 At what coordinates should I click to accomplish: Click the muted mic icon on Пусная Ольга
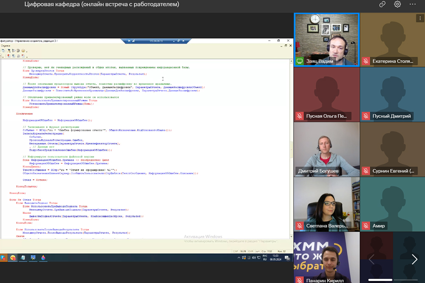pos(300,116)
